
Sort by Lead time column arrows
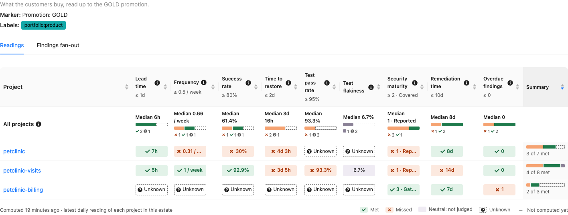[165, 87]
